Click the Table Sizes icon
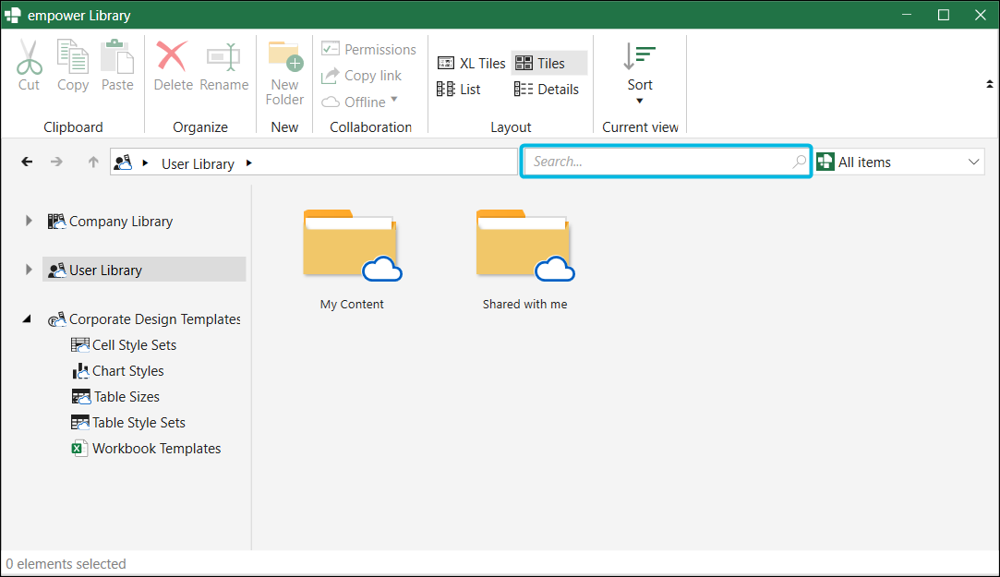The width and height of the screenshot is (1000, 577). coord(81,397)
